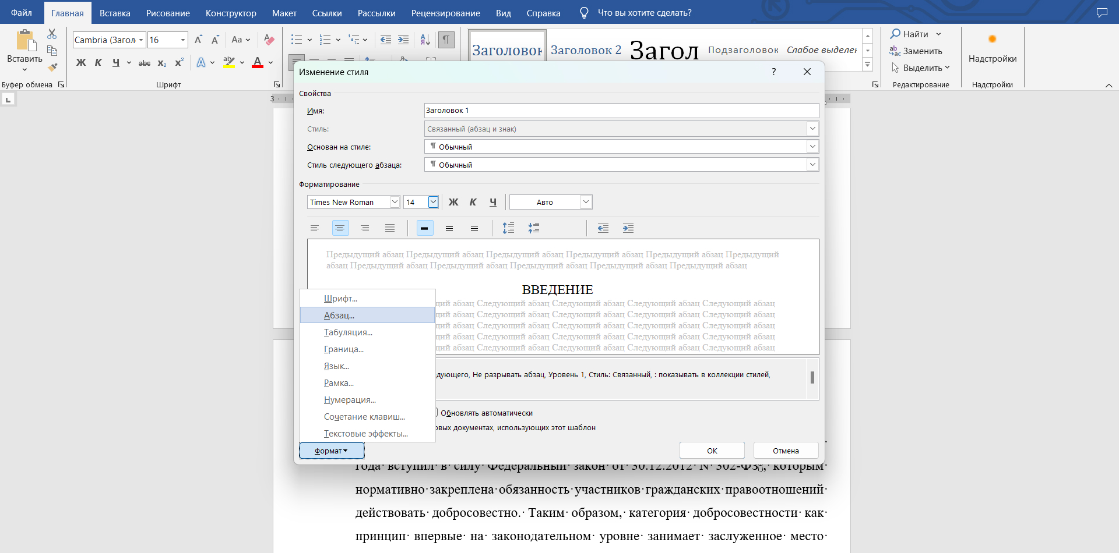
Task: Expand the Выделить dropdown
Action: 947,68
